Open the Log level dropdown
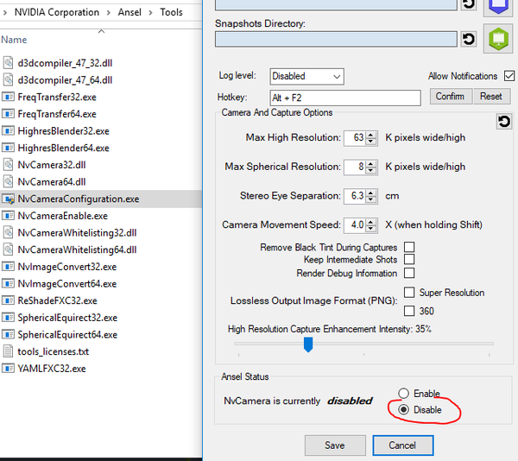Image resolution: width=518 pixels, height=461 pixels. [306, 76]
